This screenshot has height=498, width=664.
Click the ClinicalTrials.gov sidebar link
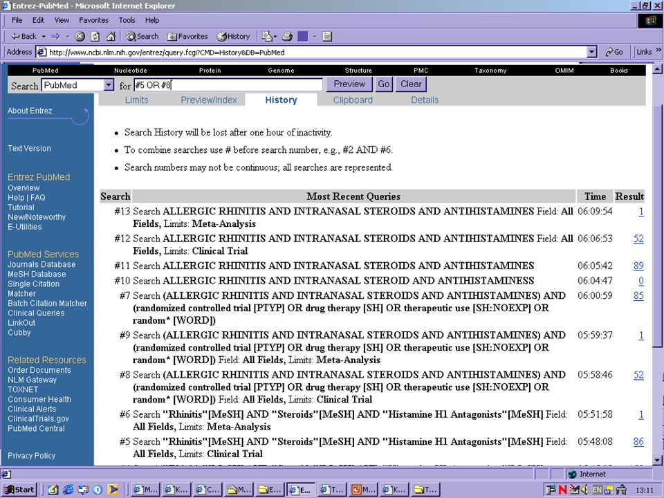(x=38, y=418)
